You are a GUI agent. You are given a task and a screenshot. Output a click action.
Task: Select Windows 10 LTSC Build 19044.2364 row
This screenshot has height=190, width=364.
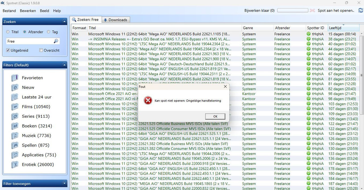coord(215,44)
